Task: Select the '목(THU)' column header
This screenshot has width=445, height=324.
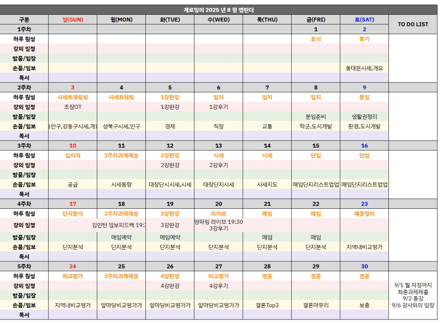Action: (267, 20)
